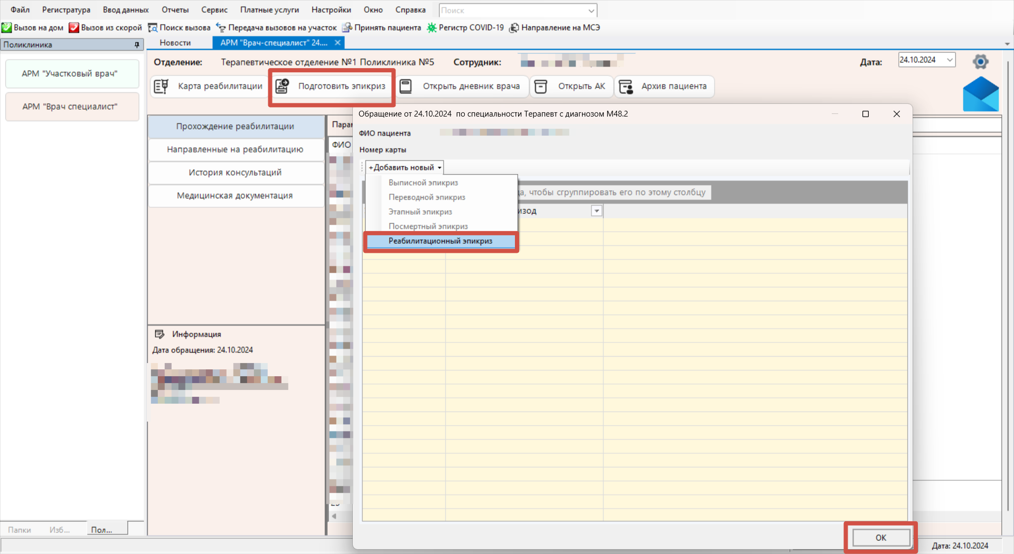1014x554 pixels.
Task: Open АРМ "Участковый врач"
Action: point(72,73)
